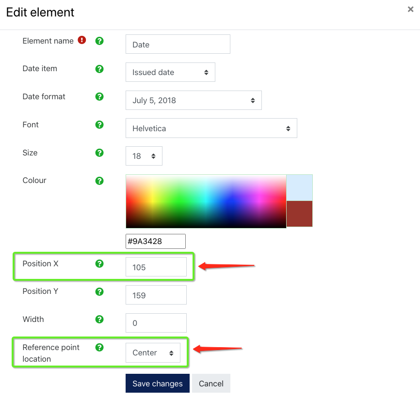Open help for Position X field
This screenshot has height=398, width=420.
pyautogui.click(x=99, y=263)
